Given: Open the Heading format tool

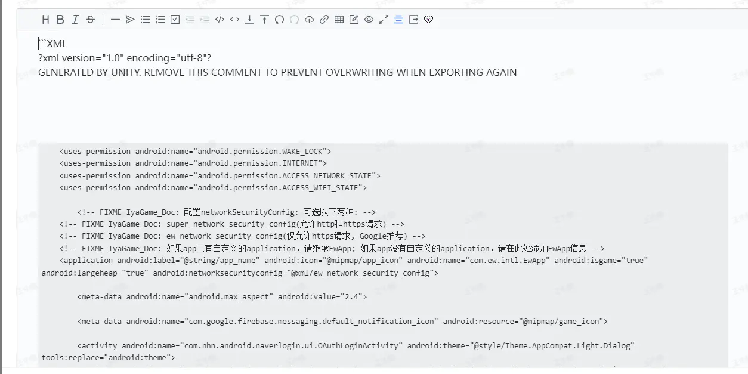Looking at the screenshot, I should pos(45,20).
